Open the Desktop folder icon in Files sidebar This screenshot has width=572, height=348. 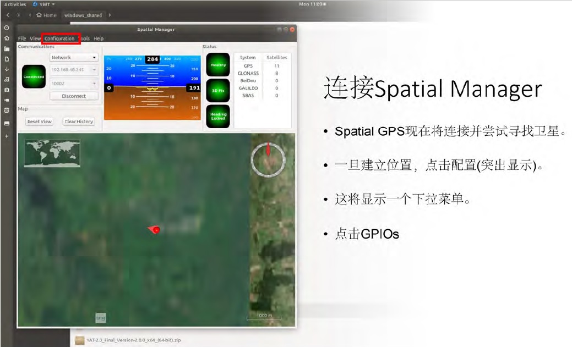click(7, 48)
